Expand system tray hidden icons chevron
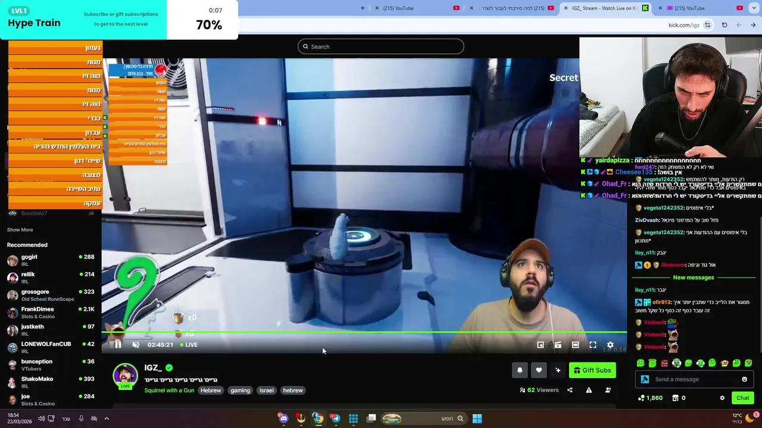 [107, 418]
